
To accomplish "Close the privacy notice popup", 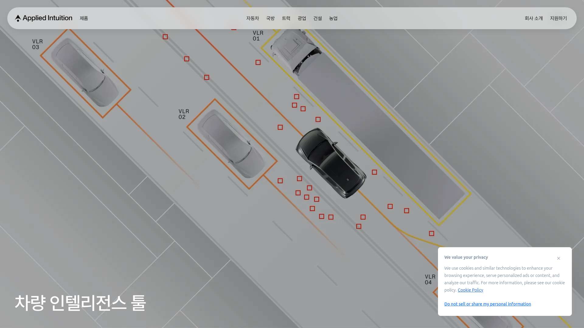I will [x=558, y=258].
